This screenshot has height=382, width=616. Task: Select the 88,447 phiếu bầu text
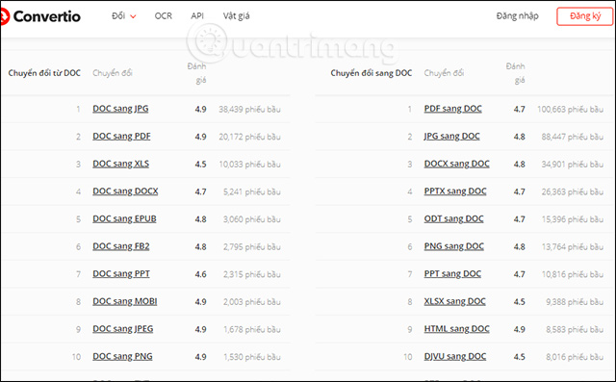[573, 137]
